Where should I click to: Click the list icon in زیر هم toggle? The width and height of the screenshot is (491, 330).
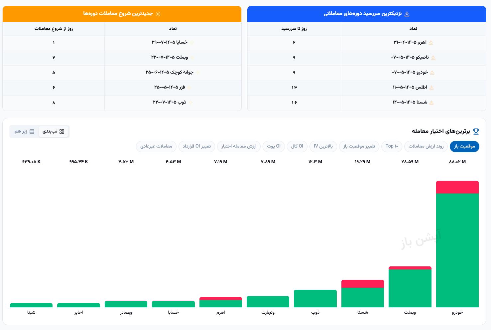[32, 132]
